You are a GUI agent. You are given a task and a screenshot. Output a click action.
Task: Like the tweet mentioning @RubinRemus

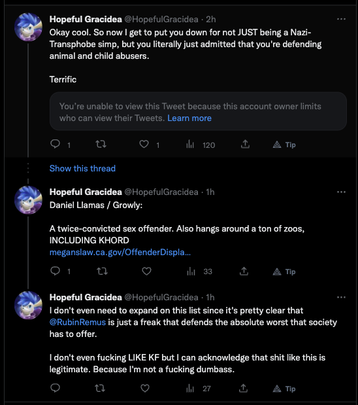click(145, 388)
